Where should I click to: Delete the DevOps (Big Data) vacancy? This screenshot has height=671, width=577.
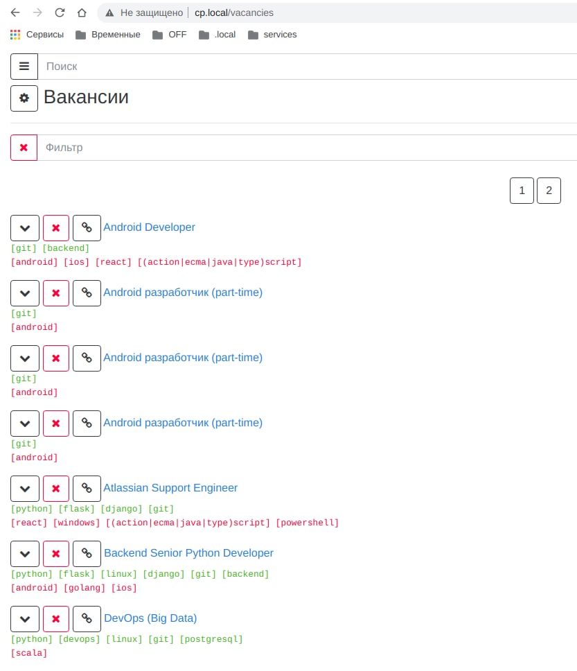point(56,619)
